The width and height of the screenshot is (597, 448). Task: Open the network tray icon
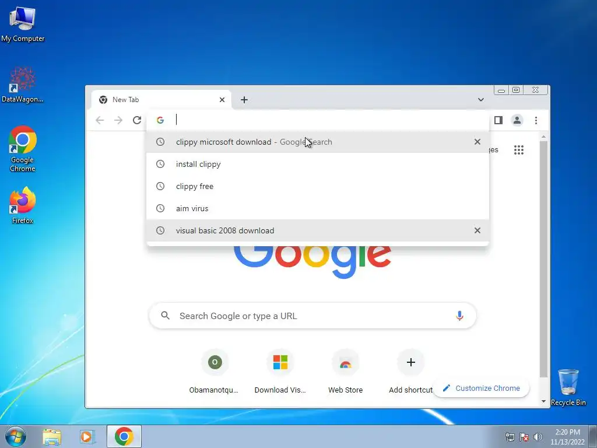tap(510, 437)
